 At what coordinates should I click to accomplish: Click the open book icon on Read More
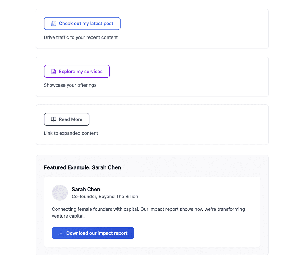(53, 119)
